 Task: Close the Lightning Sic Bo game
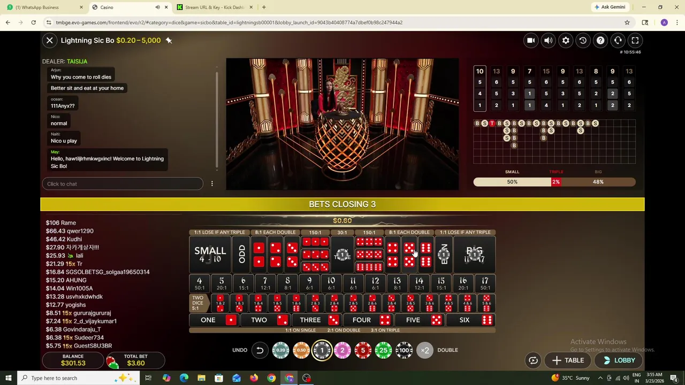coord(49,40)
